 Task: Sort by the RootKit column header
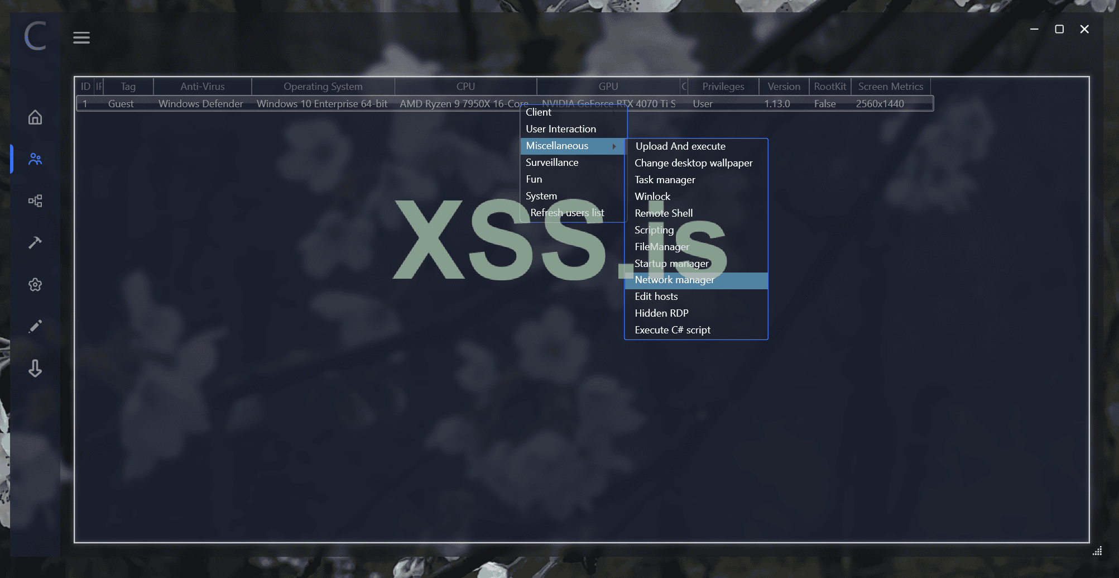tap(830, 87)
